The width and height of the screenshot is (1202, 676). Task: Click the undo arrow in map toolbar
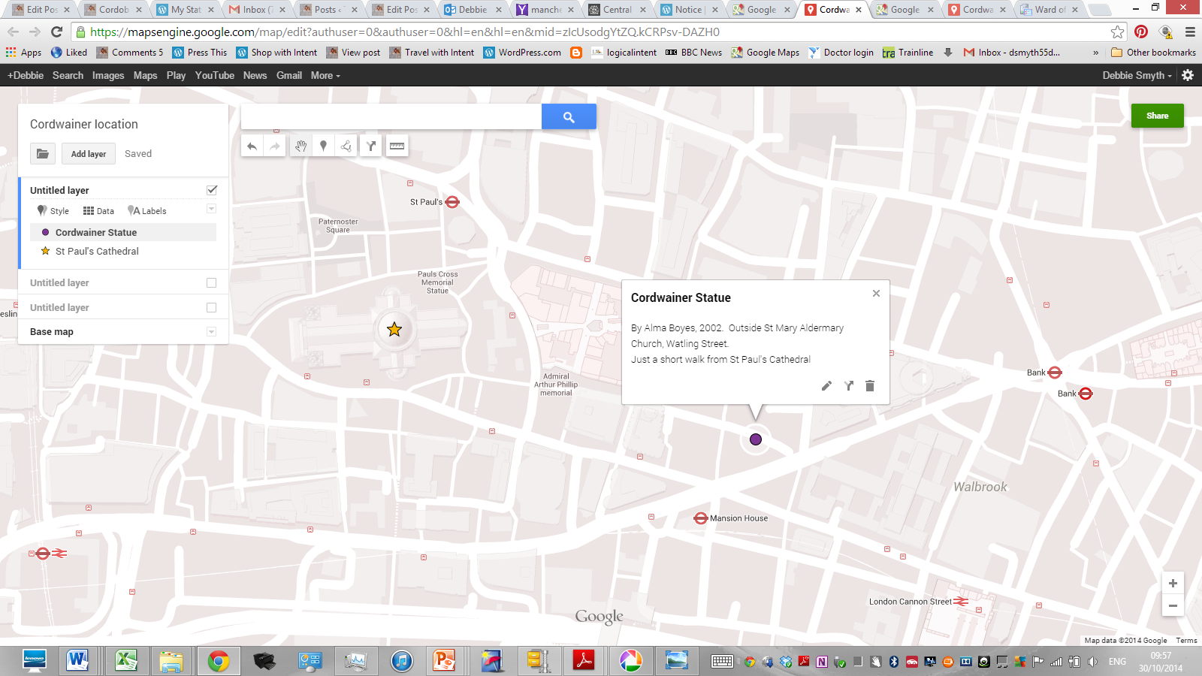(x=252, y=146)
